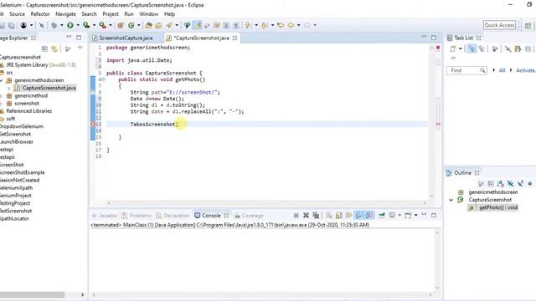Click Synchronize Changed icon in Task List
This screenshot has height=301, width=536.
pos(495,49)
